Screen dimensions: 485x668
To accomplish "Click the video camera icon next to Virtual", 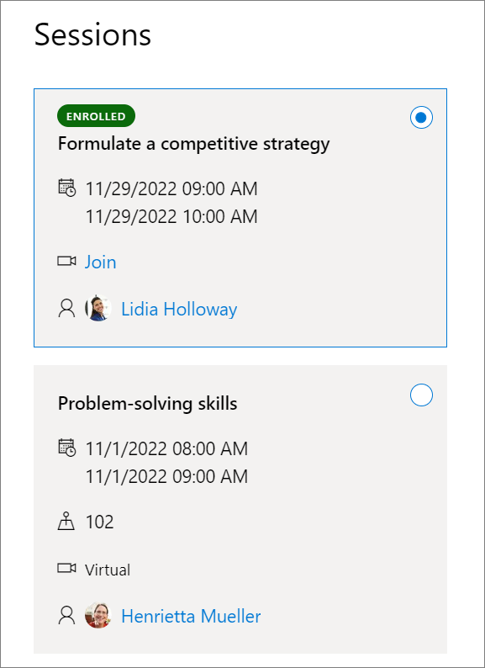I will 67,568.
